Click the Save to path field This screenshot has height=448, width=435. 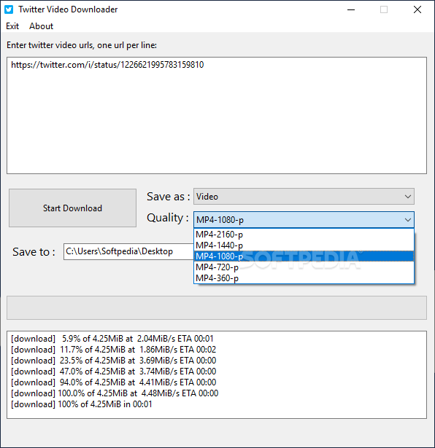tap(128, 251)
